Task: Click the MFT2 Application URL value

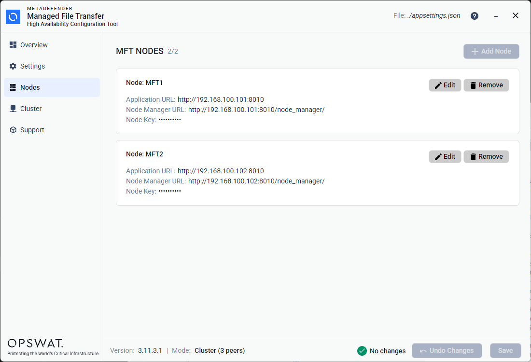Action: [x=221, y=171]
